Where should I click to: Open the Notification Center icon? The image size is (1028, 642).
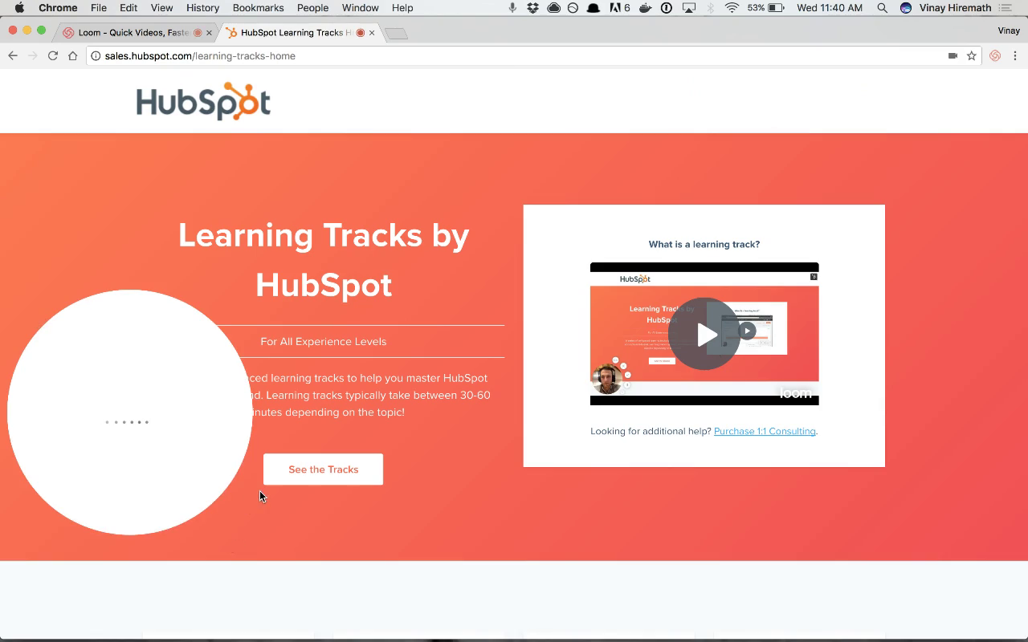(1005, 8)
